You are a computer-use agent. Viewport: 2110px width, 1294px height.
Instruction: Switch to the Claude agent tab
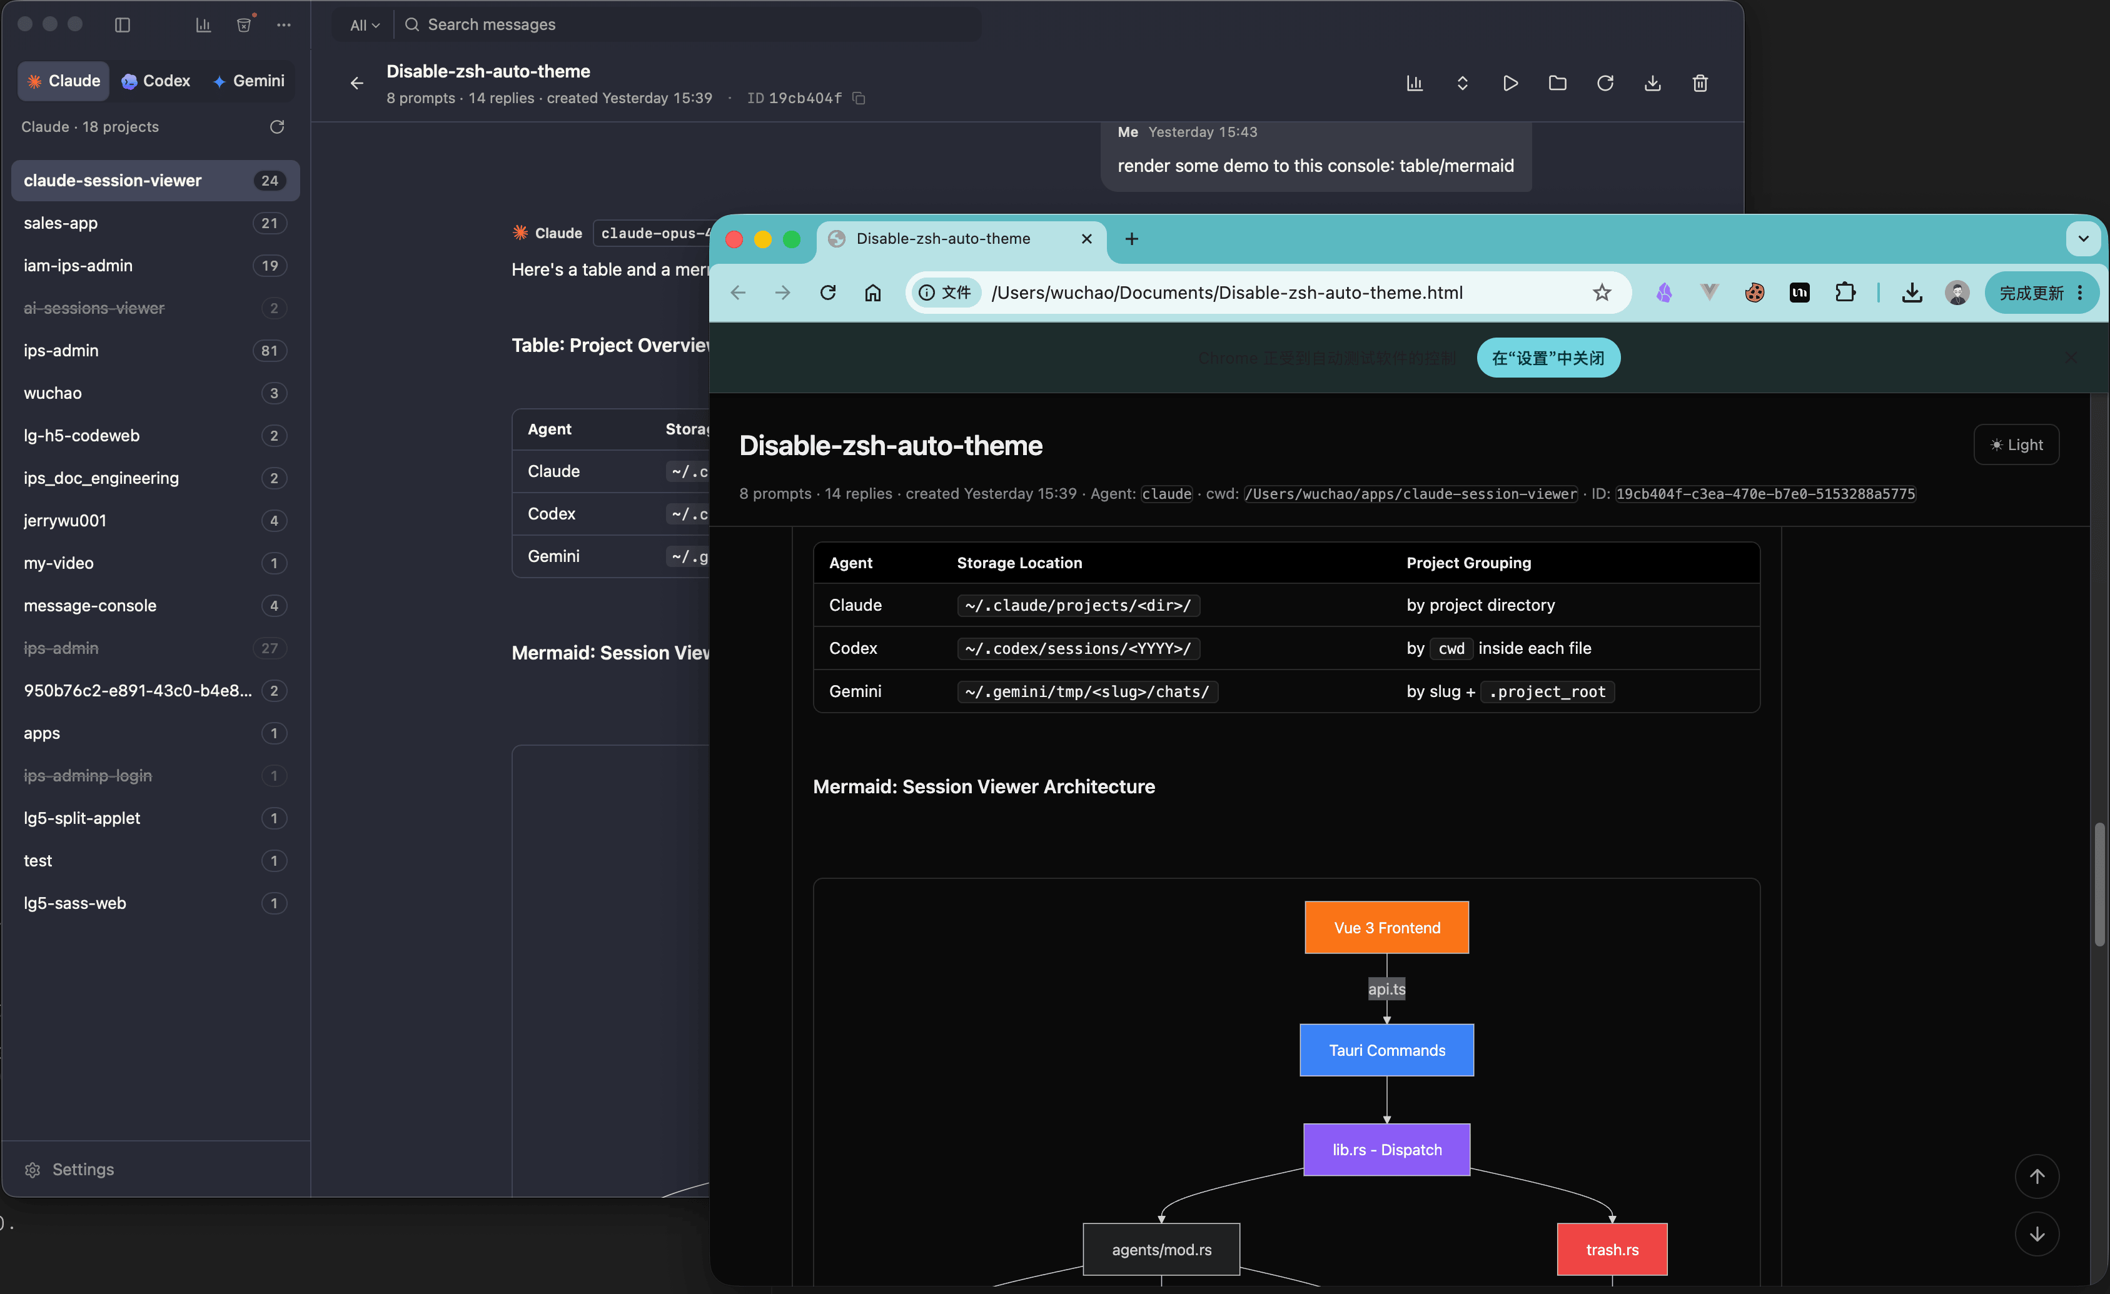click(64, 81)
